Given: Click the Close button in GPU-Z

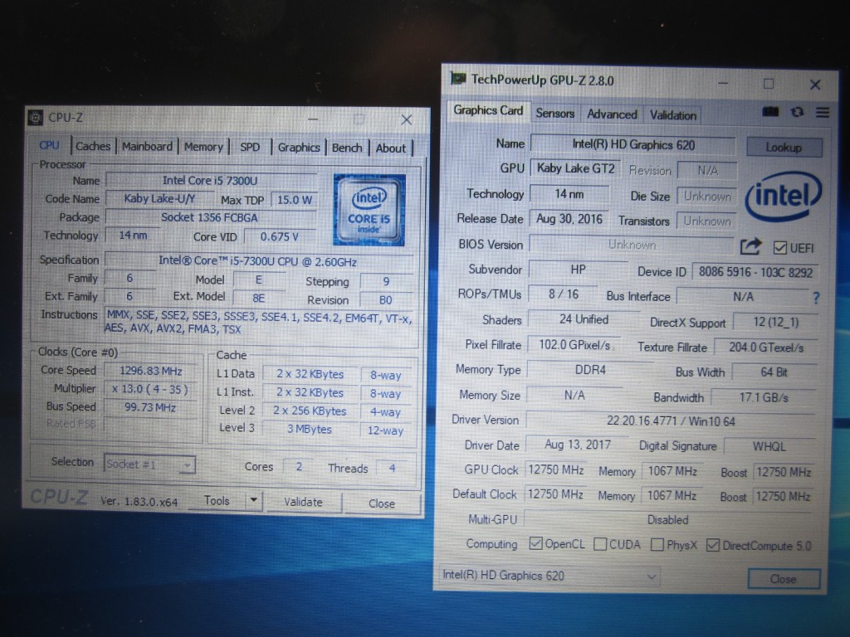Looking at the screenshot, I should click(x=784, y=579).
